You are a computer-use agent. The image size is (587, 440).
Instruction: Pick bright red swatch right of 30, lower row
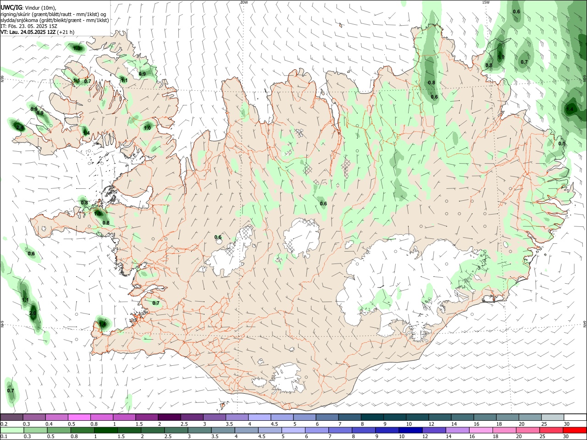(x=574, y=430)
